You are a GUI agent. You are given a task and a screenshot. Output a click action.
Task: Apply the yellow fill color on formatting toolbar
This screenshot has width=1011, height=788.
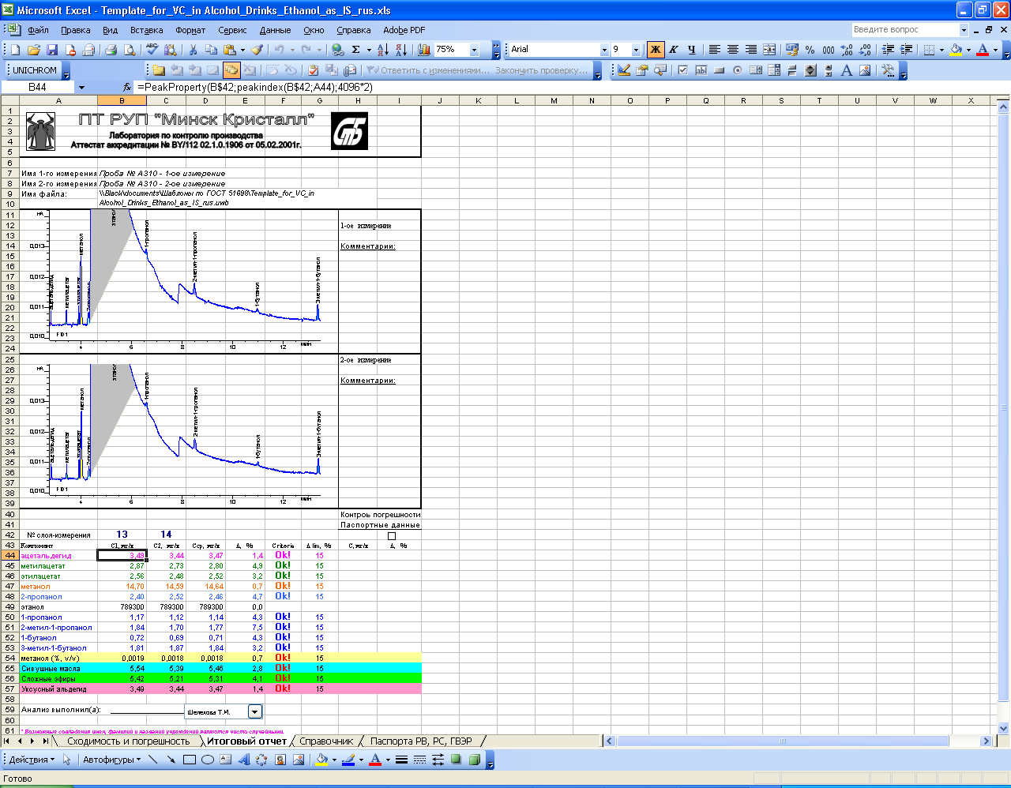coord(957,50)
